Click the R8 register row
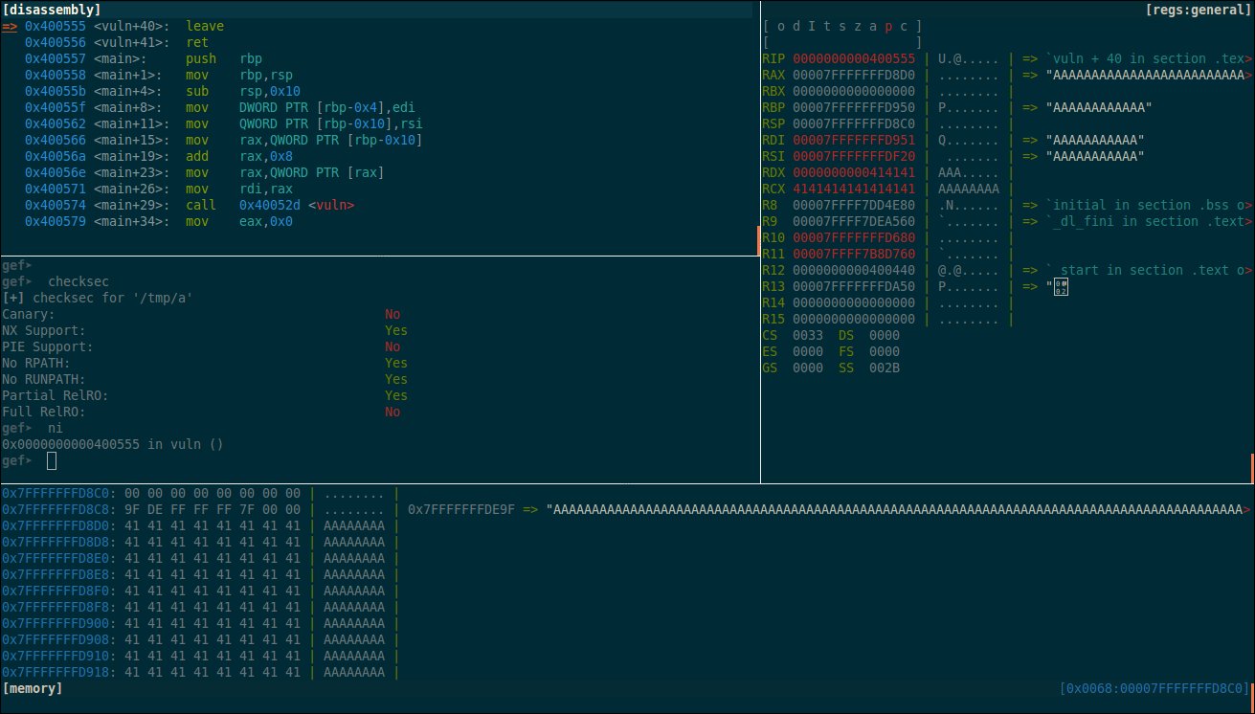The height and width of the screenshot is (714, 1255). pos(1007,205)
